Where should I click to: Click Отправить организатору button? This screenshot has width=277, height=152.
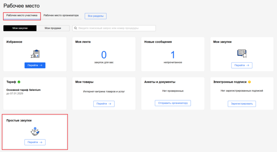click(x=173, y=103)
